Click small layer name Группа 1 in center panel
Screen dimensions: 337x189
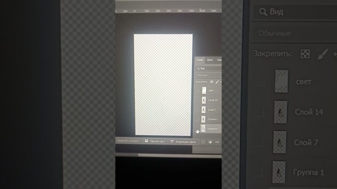coord(212,119)
